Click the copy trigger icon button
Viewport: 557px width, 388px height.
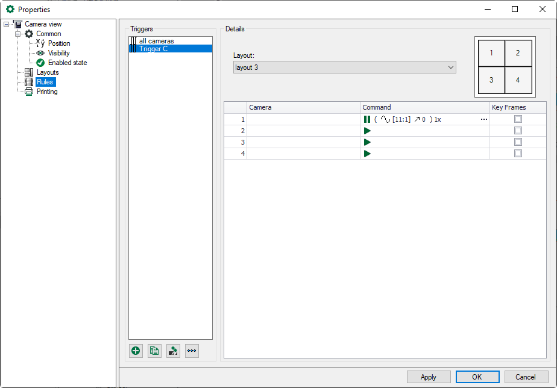coord(155,351)
